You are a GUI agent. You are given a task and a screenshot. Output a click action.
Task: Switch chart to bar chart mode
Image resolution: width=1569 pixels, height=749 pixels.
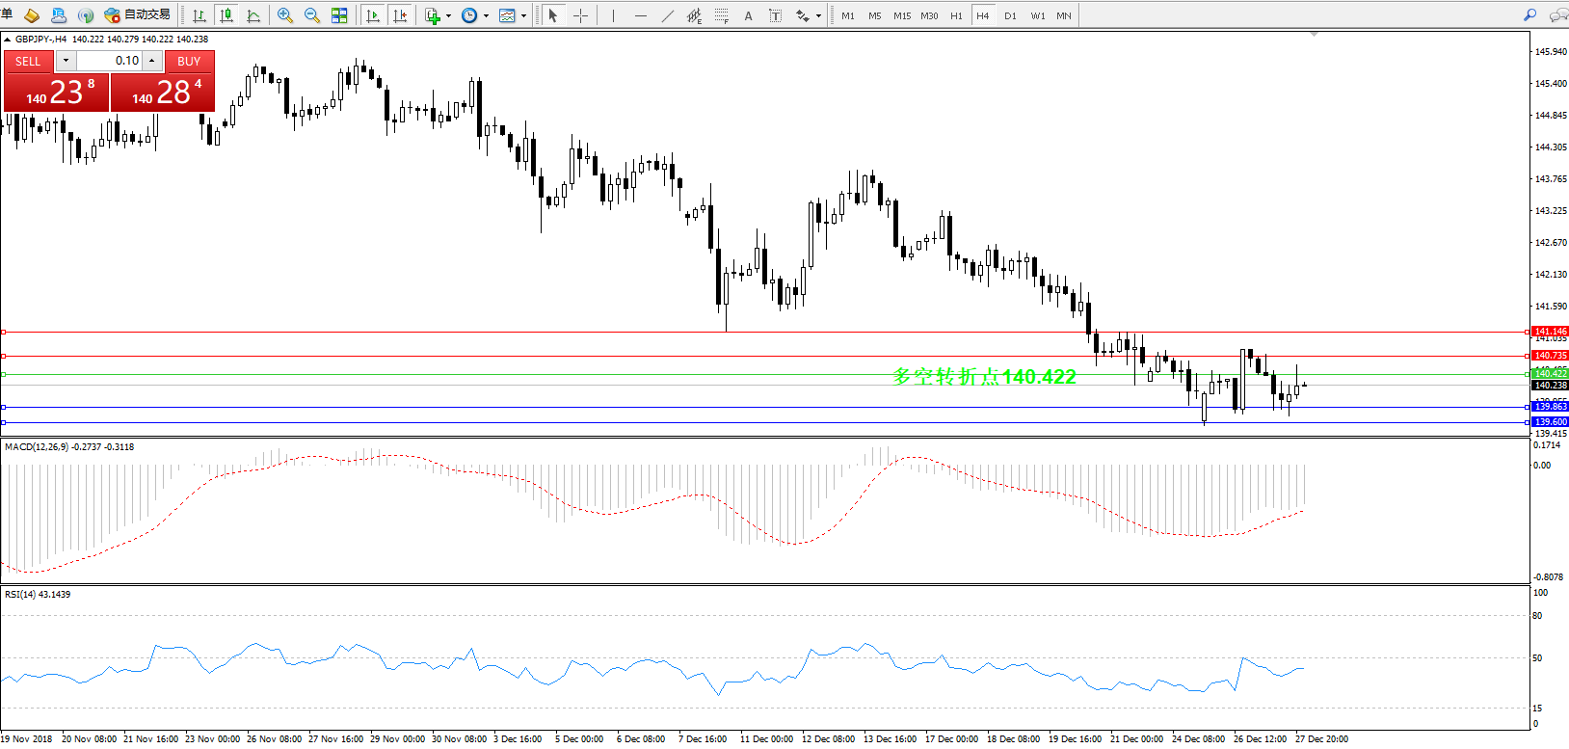point(199,15)
